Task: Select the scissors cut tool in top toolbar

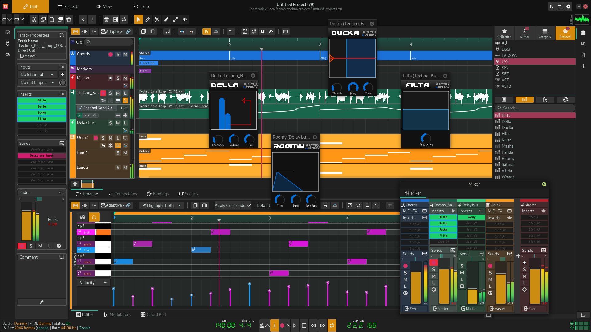Action: pyautogui.click(x=157, y=19)
